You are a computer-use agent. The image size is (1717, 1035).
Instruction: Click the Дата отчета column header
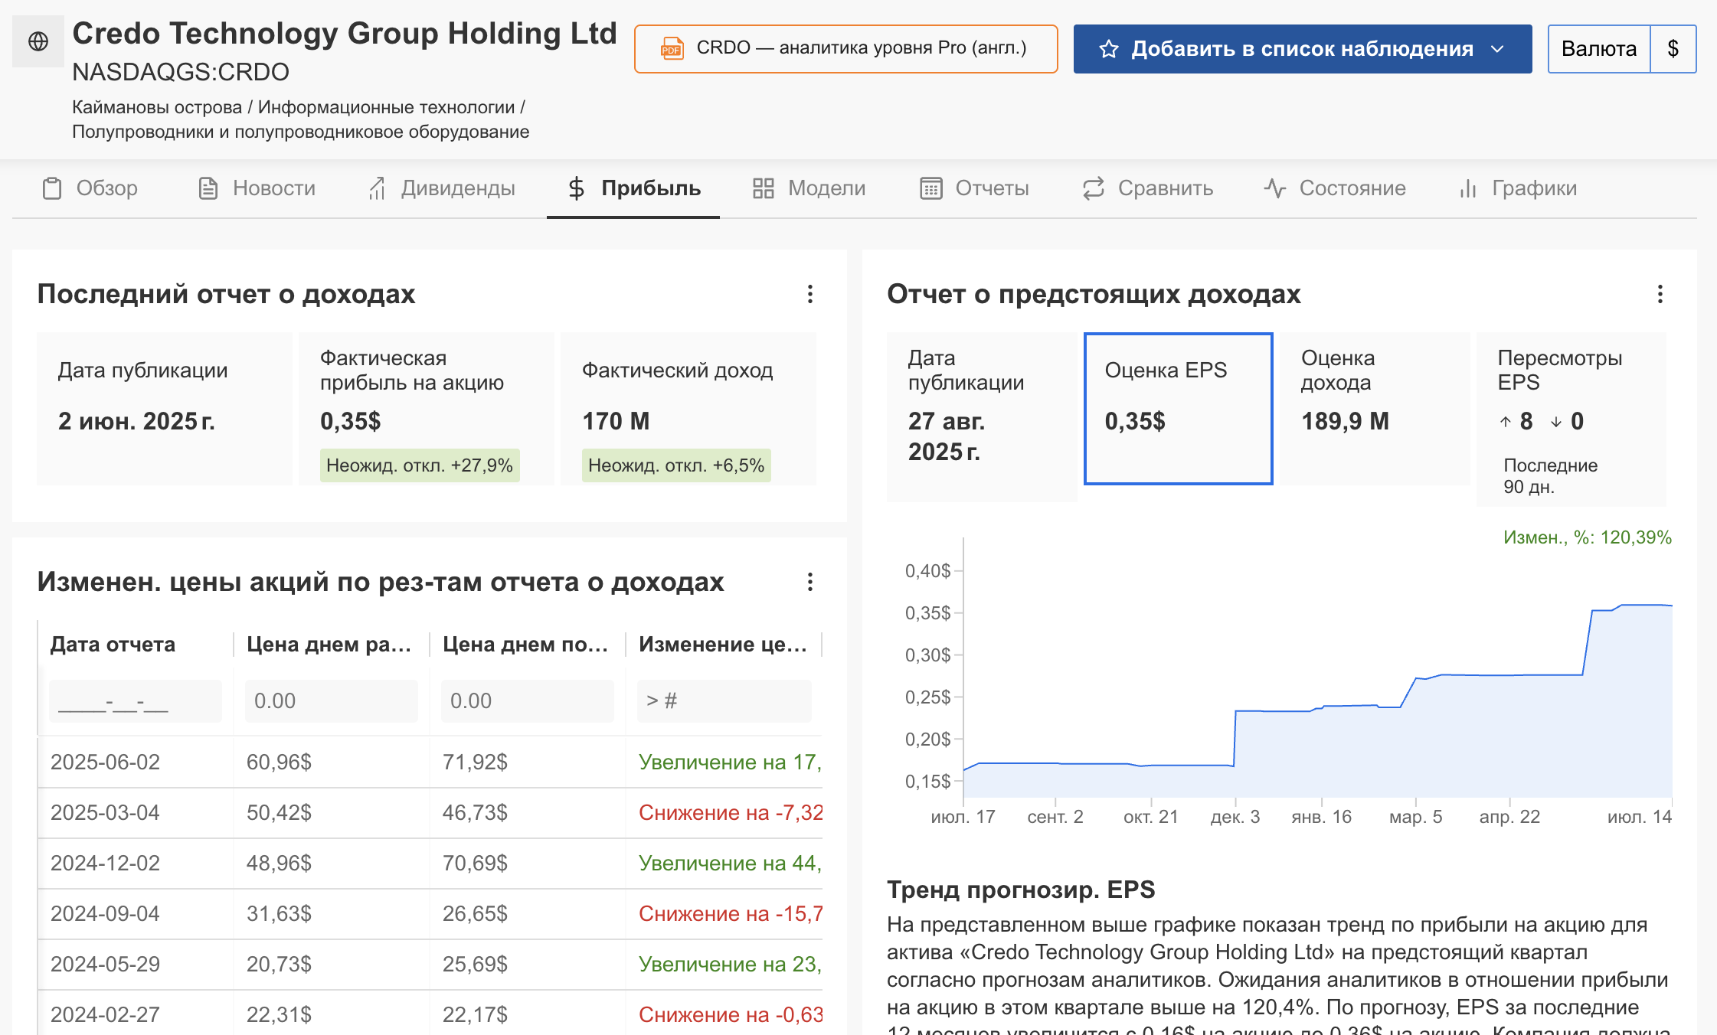pos(135,645)
